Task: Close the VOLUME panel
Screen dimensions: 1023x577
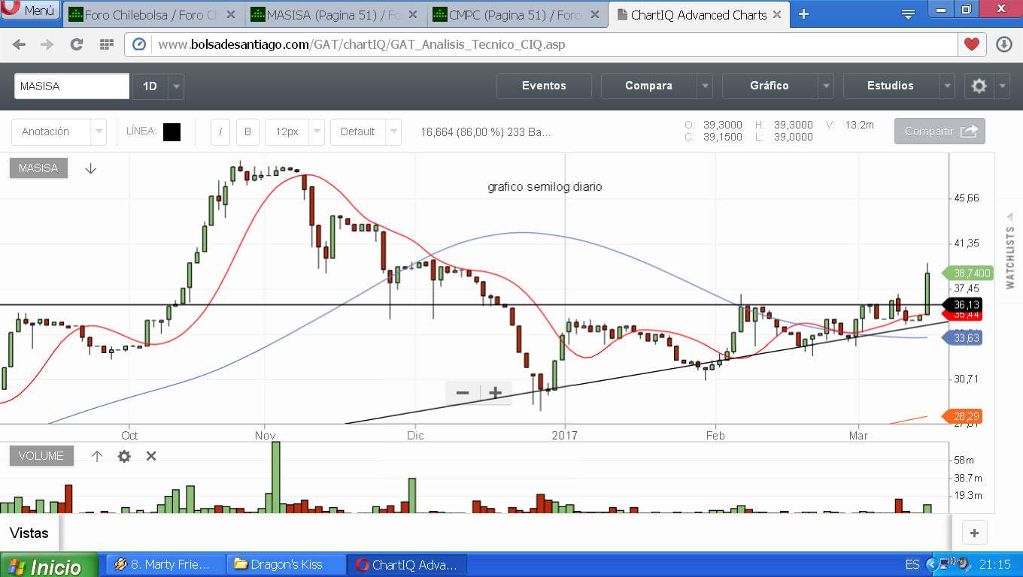Action: 151,456
